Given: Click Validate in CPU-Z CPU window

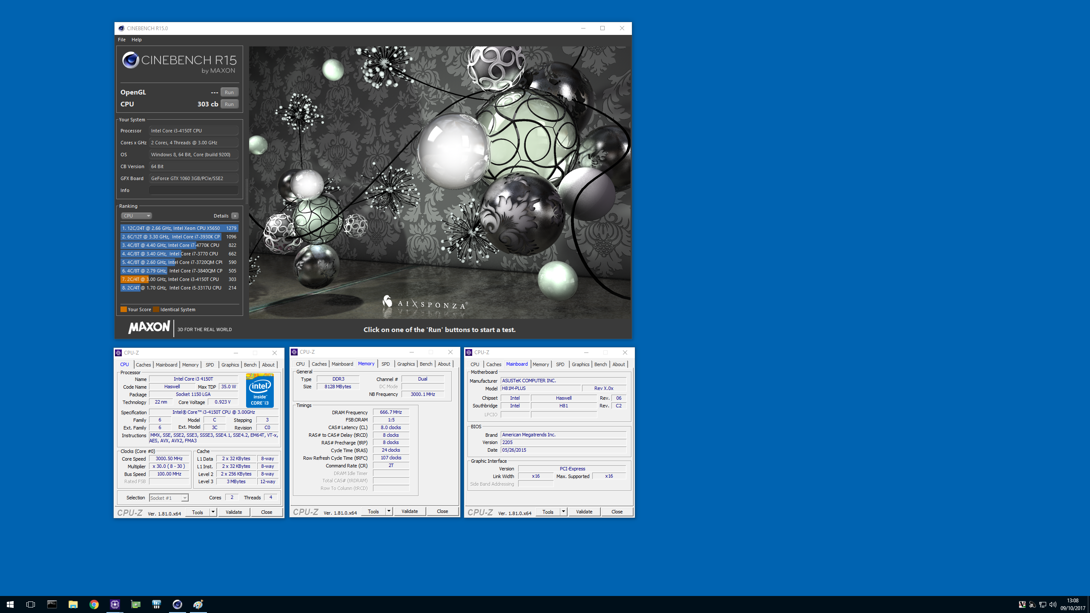Looking at the screenshot, I should click(234, 512).
